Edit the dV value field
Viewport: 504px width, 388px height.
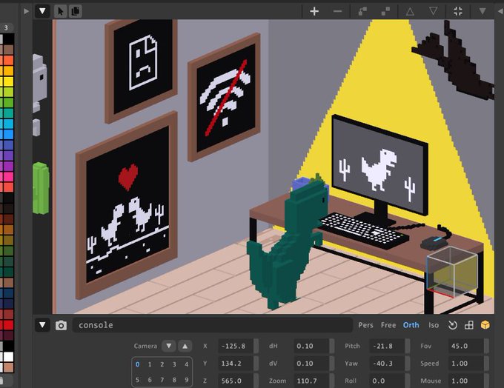[x=311, y=364]
